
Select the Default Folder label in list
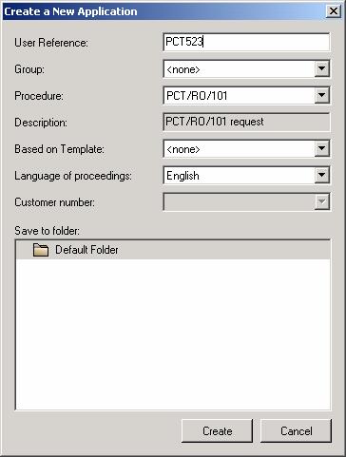pyautogui.click(x=86, y=250)
